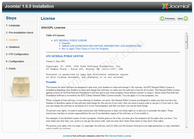Screen dimensions: 194x139
Task: Click the 'Version 2, June 1991' text
Action: [x=56, y=61]
